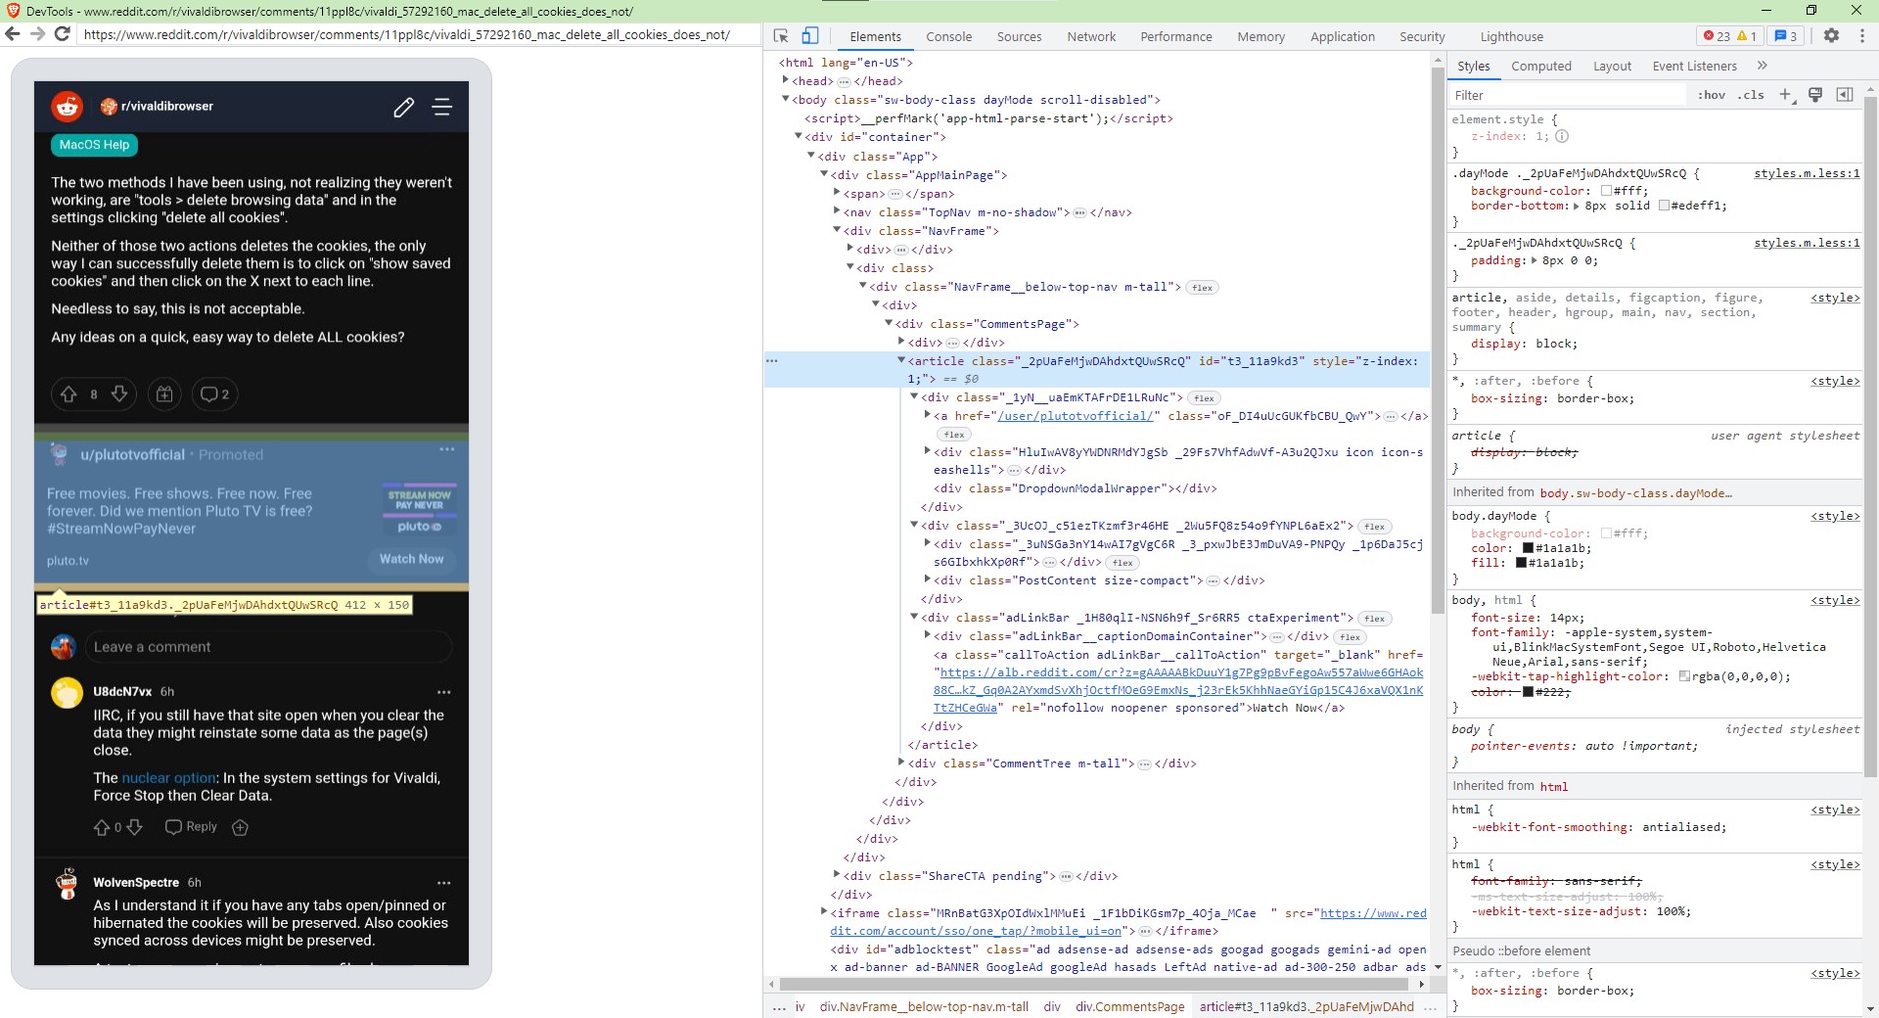
Task: Open the DevTools three-dot customization menu
Action: pyautogui.click(x=1864, y=36)
